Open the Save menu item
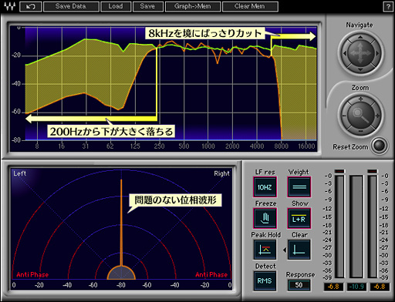Viewport: 395px width, 302px height. pos(147,6)
